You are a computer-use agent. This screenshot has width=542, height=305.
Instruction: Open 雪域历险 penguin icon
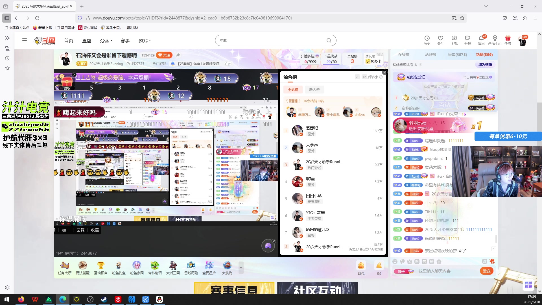coord(191,268)
